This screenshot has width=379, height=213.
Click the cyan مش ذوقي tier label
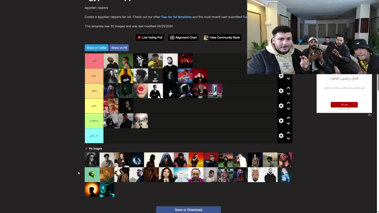[94, 135]
